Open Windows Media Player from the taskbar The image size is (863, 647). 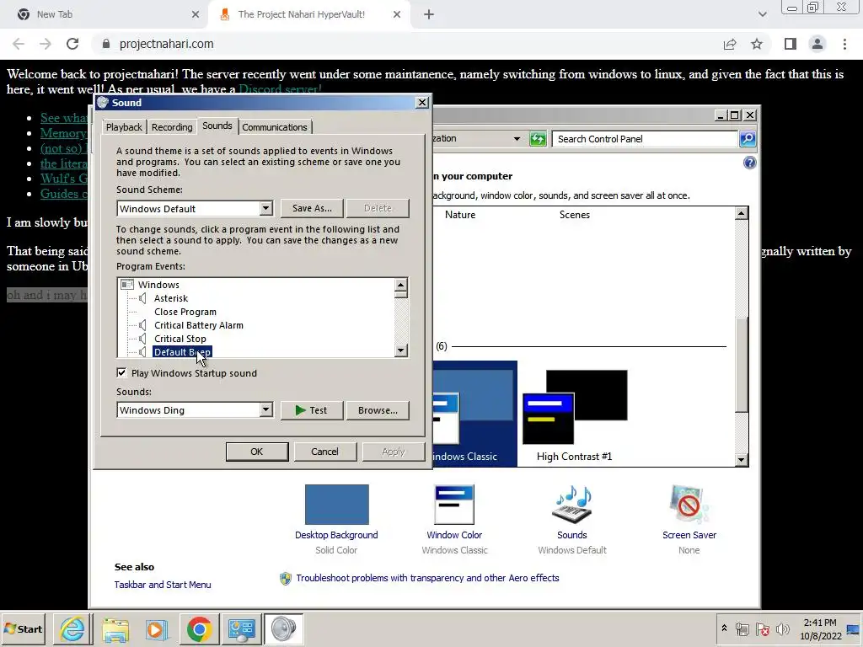coord(157,628)
